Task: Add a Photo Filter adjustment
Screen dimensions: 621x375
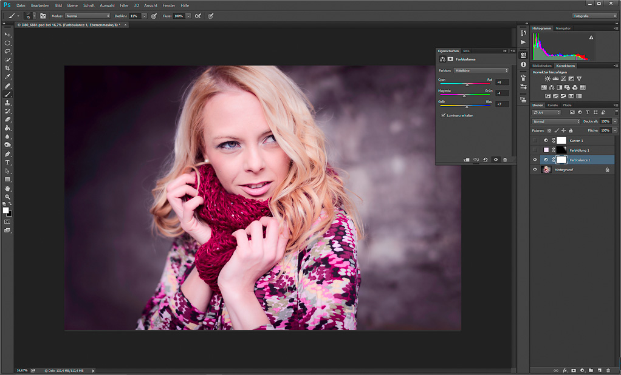Action: pos(567,87)
